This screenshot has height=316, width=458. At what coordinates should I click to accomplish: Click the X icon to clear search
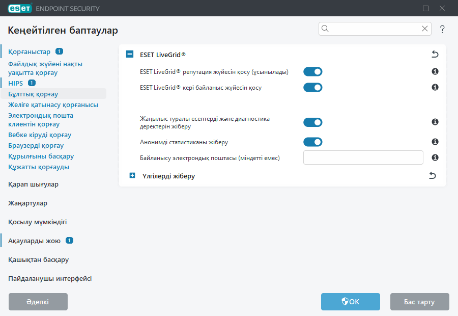[x=425, y=29]
